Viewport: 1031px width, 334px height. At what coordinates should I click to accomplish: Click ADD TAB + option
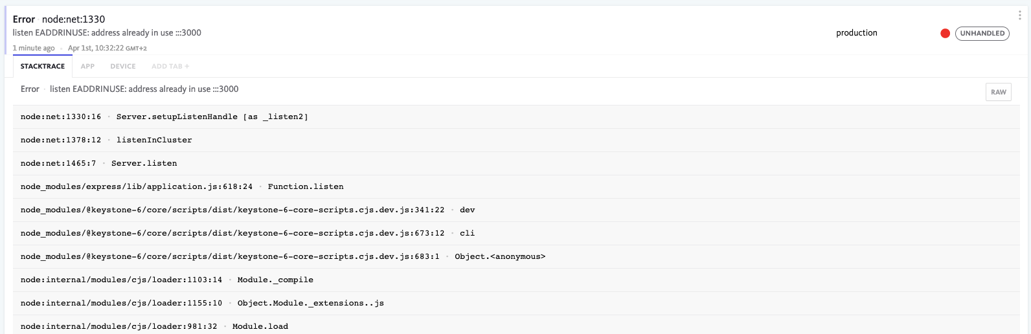click(170, 66)
